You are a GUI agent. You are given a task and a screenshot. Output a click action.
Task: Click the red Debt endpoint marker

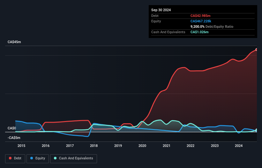(257, 50)
